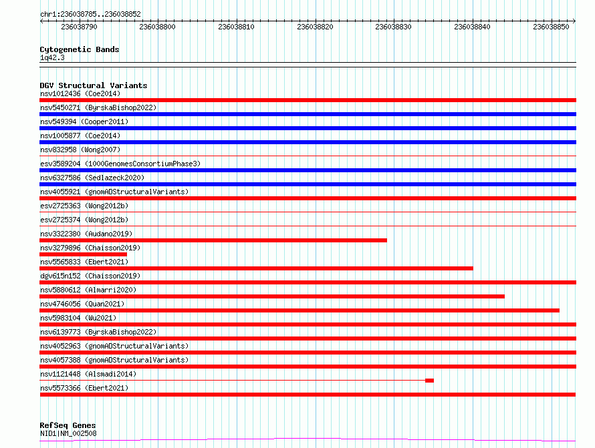
Task: Click ruler position 236038830
Action: click(394, 27)
